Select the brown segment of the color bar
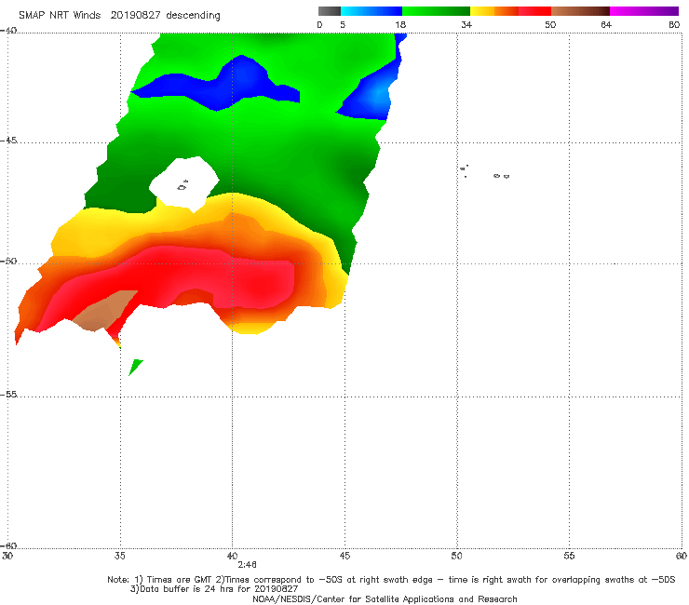Viewport: 689px width, 605px height. pos(580,11)
